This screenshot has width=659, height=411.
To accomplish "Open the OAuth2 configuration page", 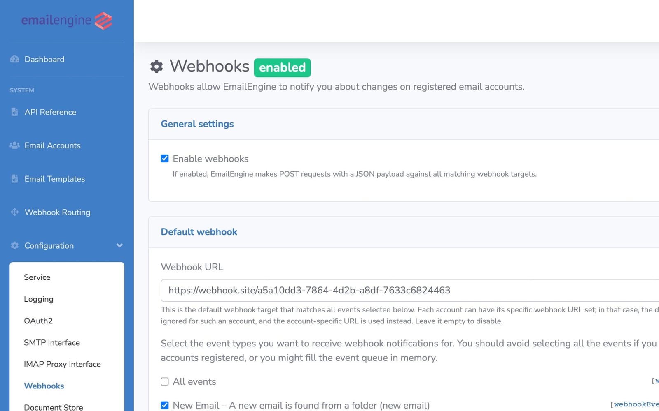I will pos(38,321).
